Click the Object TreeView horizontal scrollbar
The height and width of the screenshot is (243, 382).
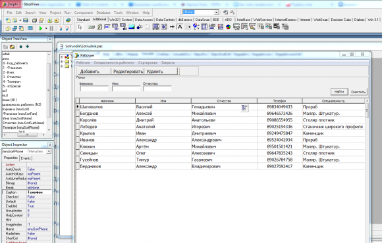pyautogui.click(x=24, y=135)
